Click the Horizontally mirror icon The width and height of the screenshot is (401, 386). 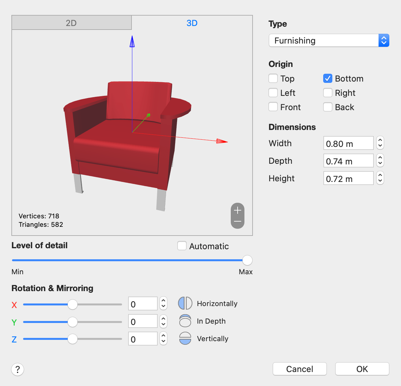click(185, 303)
